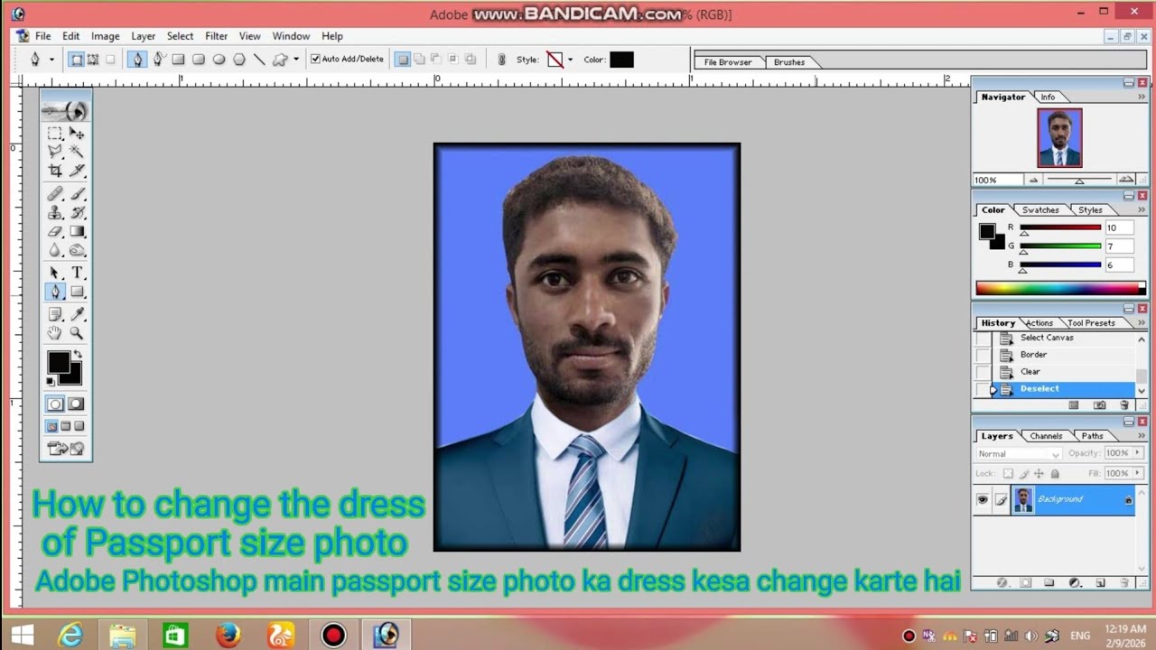Select the Hand tool
The height and width of the screenshot is (650, 1156).
click(x=55, y=333)
